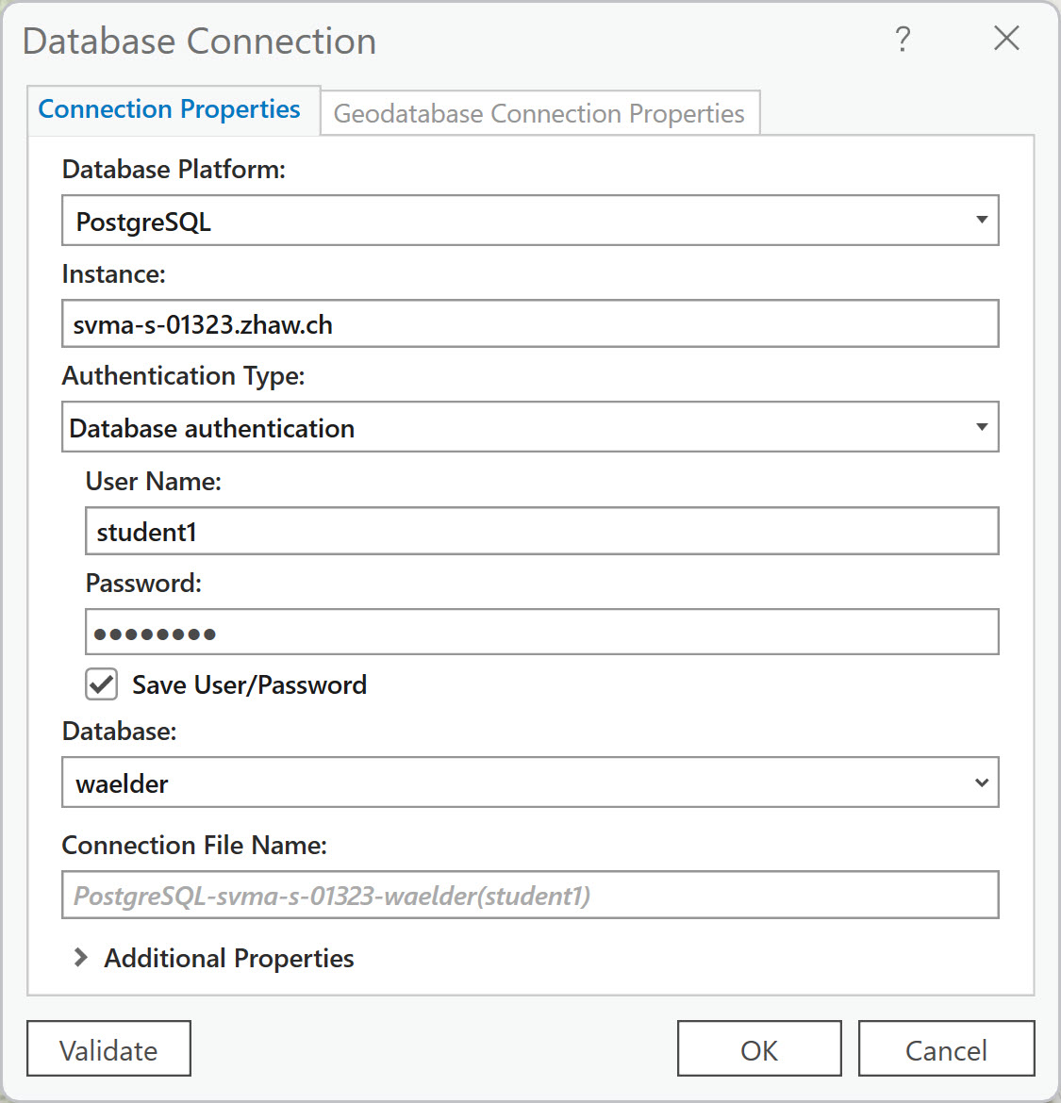Image resolution: width=1061 pixels, height=1103 pixels.
Task: Click into the Instance text field
Action: 529,324
